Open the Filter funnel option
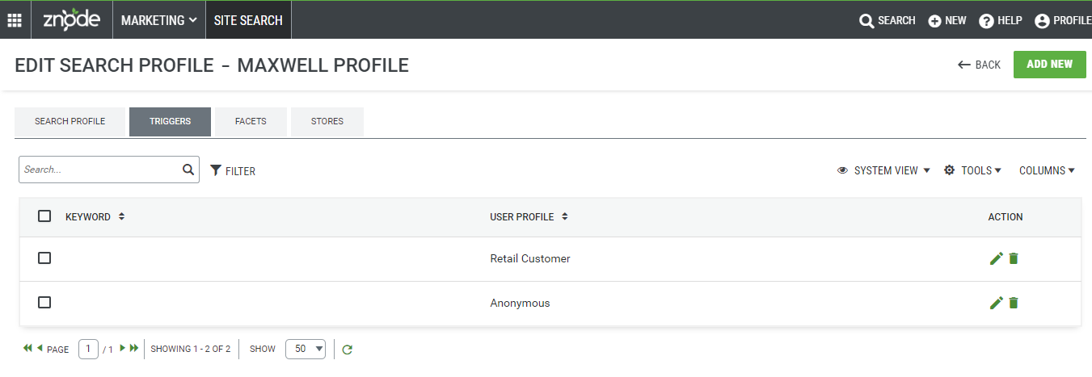This screenshot has height=377, width=1092. (x=233, y=170)
